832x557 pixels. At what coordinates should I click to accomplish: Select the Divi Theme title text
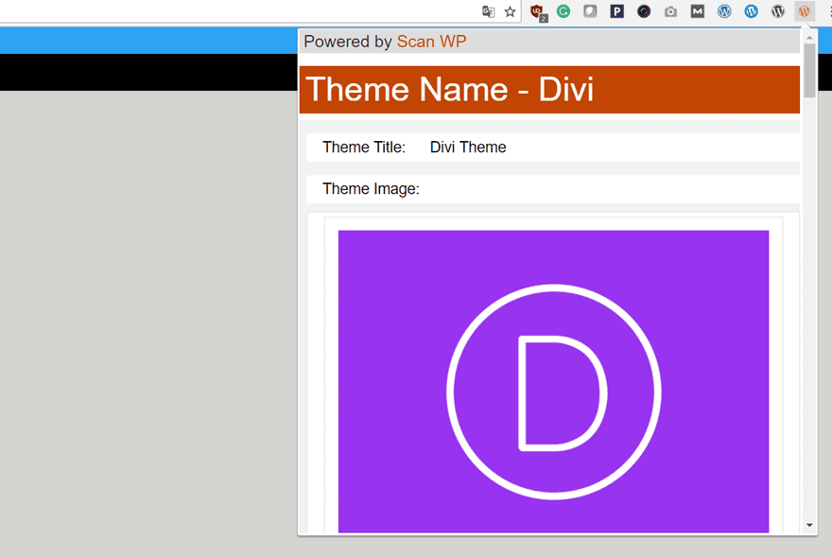[467, 148]
